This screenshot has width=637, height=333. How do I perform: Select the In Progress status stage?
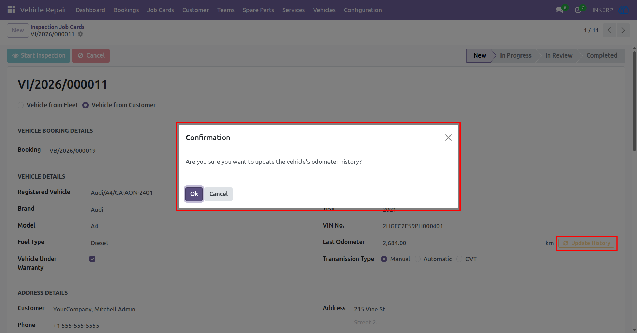tap(516, 55)
